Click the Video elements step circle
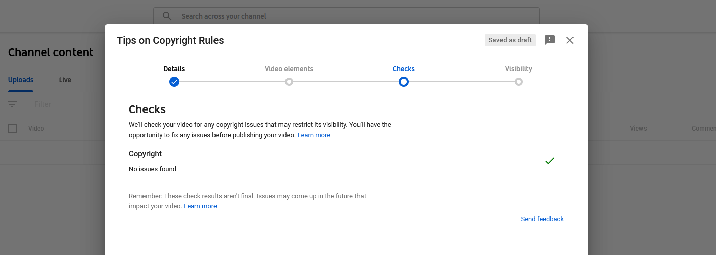The width and height of the screenshot is (716, 255). point(289,82)
